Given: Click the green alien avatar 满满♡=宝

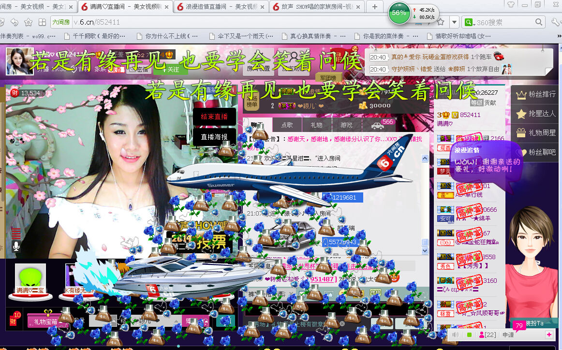Looking at the screenshot, I should (x=30, y=279).
